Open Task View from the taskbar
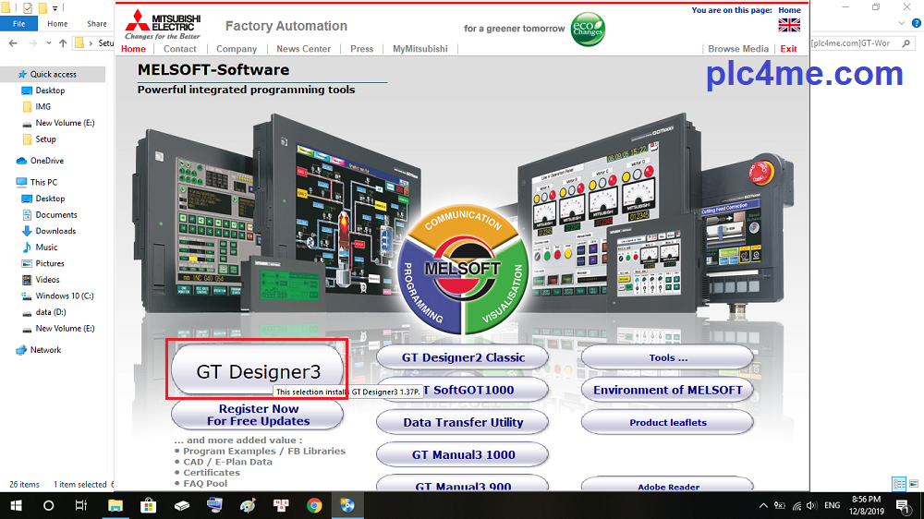924x519 pixels. 81,505
